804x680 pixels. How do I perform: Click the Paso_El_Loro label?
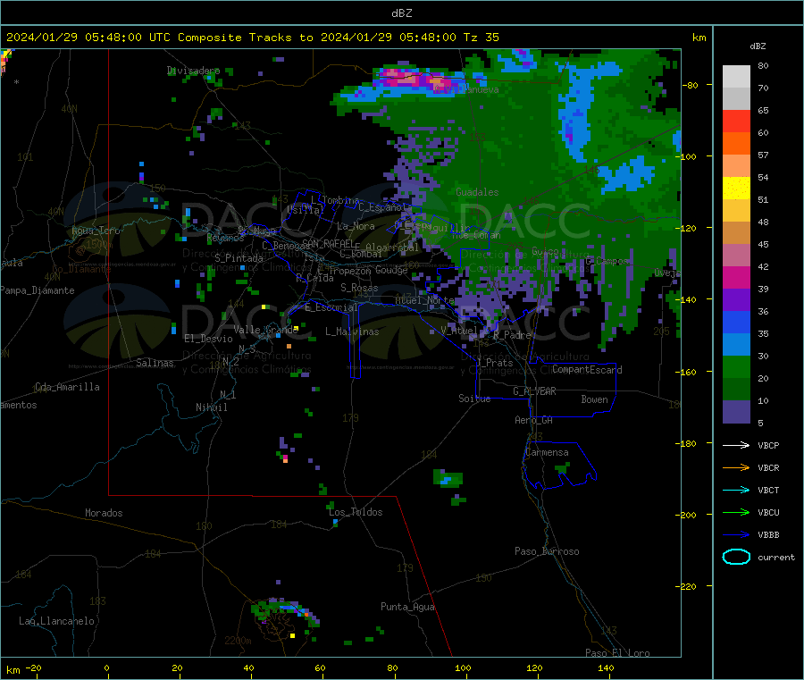(x=617, y=653)
